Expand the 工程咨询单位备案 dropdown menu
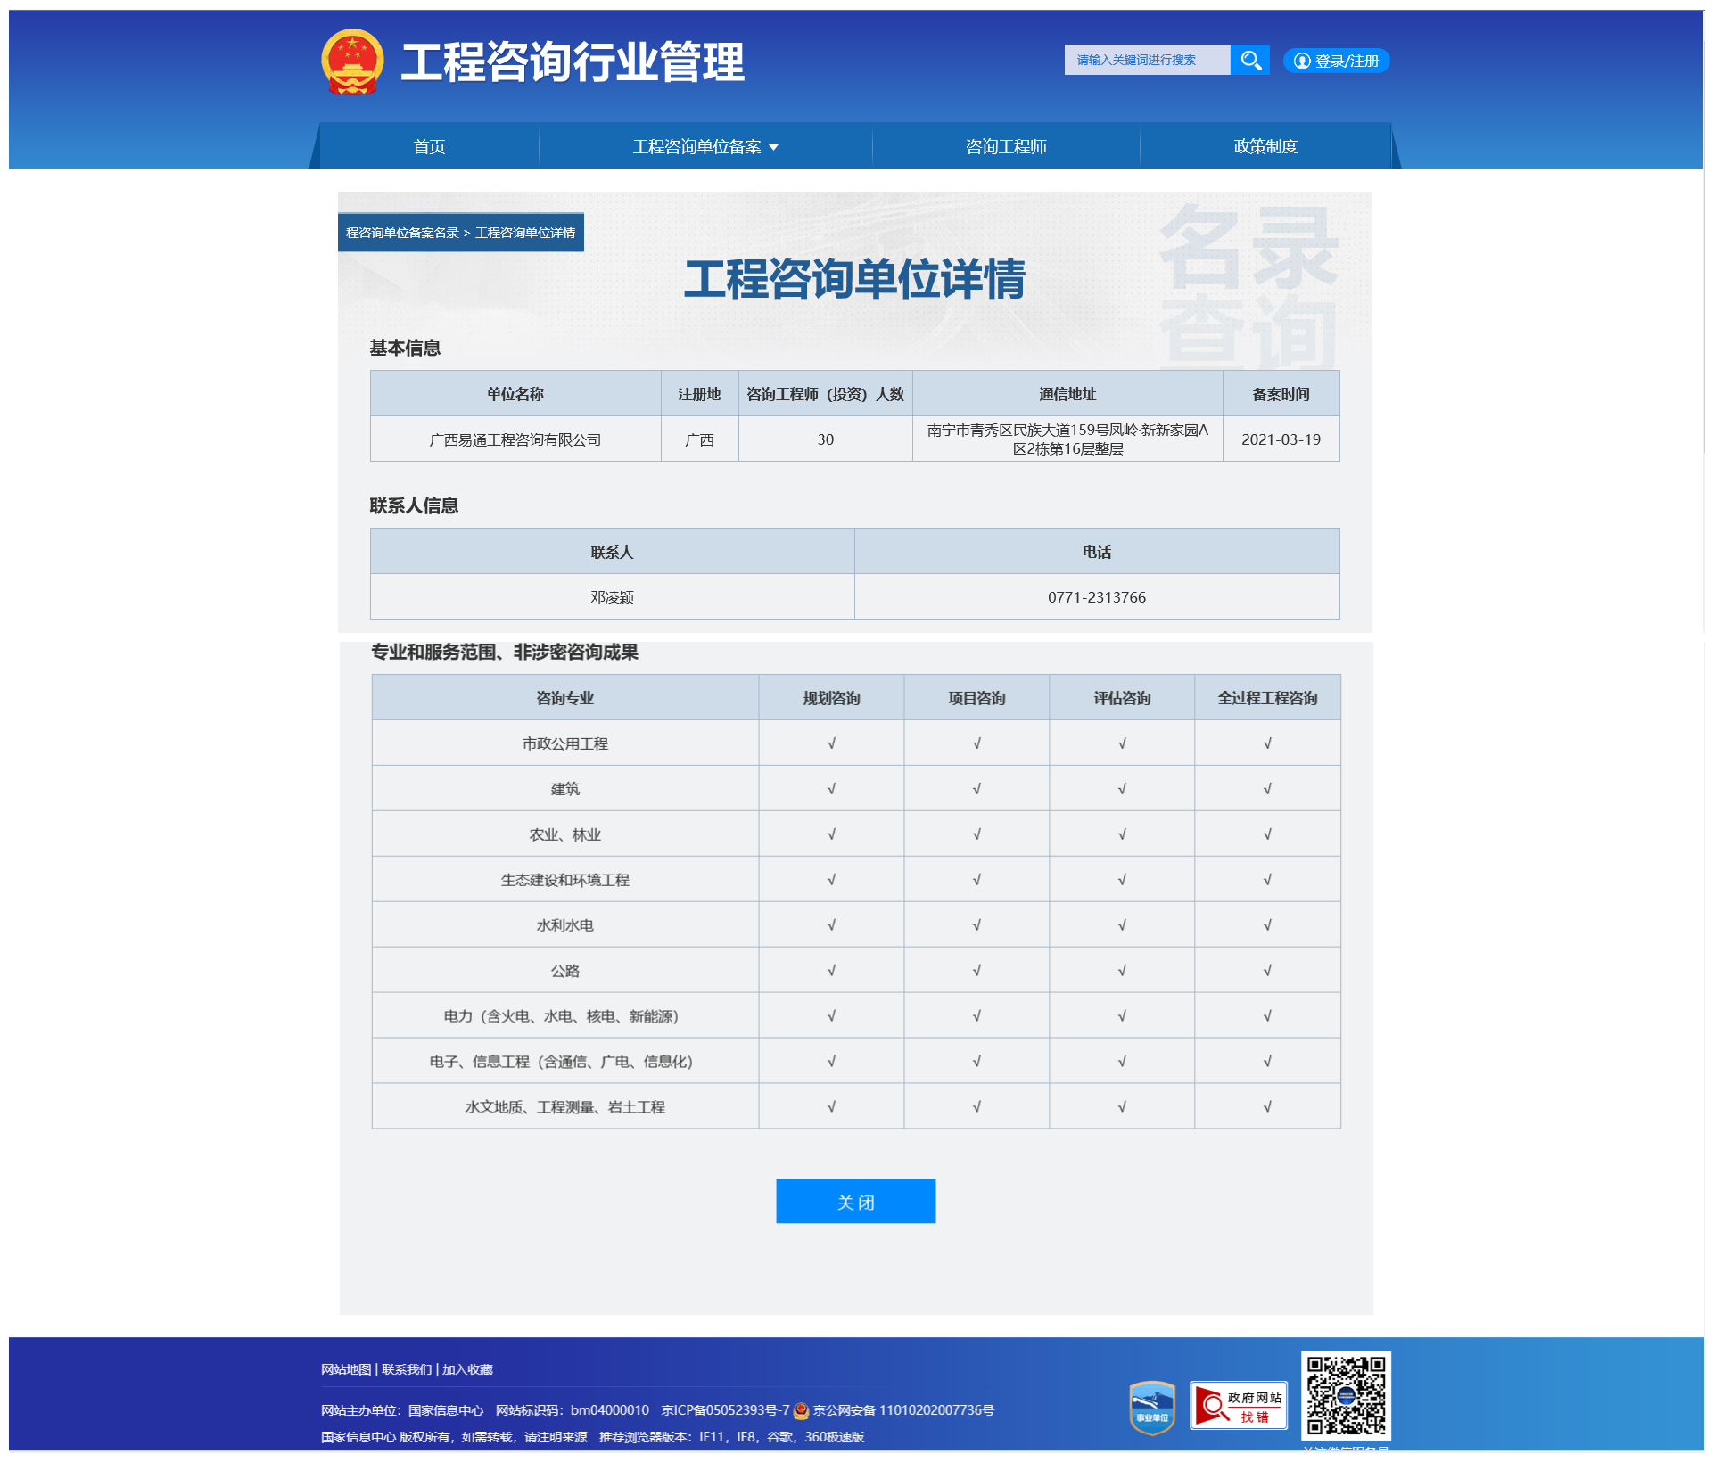The image size is (1714, 1462). 705,146
